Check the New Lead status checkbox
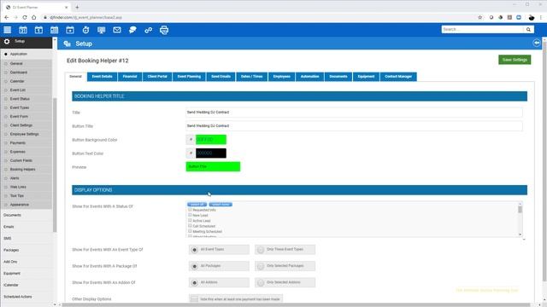 [x=190, y=215]
